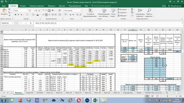
Task: Collapse the ribbon with the chevron
Action: pos(182,19)
